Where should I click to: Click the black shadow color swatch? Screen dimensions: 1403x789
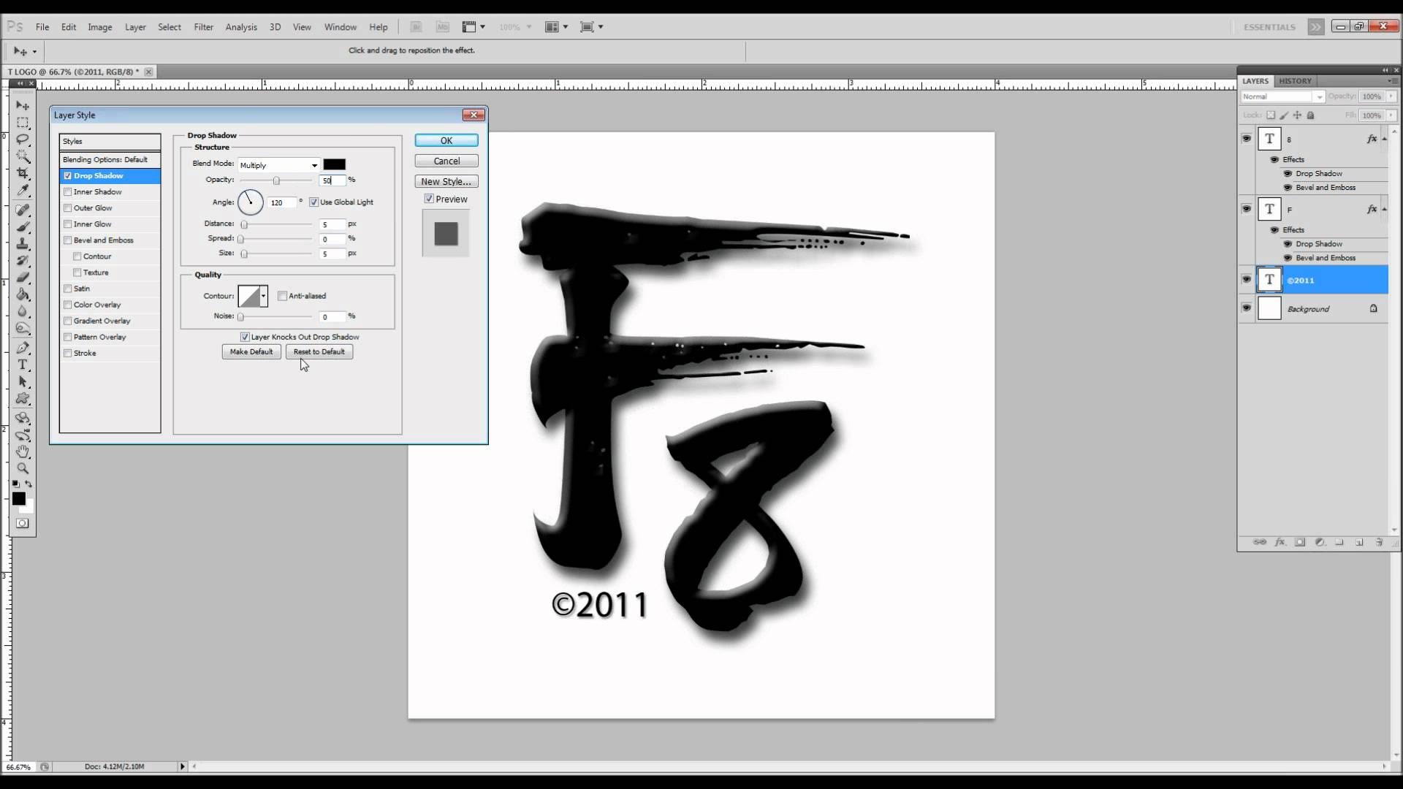[334, 164]
